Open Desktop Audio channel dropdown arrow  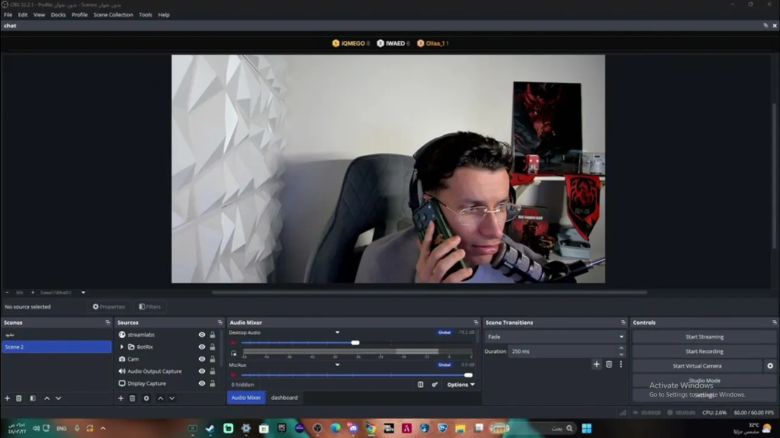tap(337, 333)
